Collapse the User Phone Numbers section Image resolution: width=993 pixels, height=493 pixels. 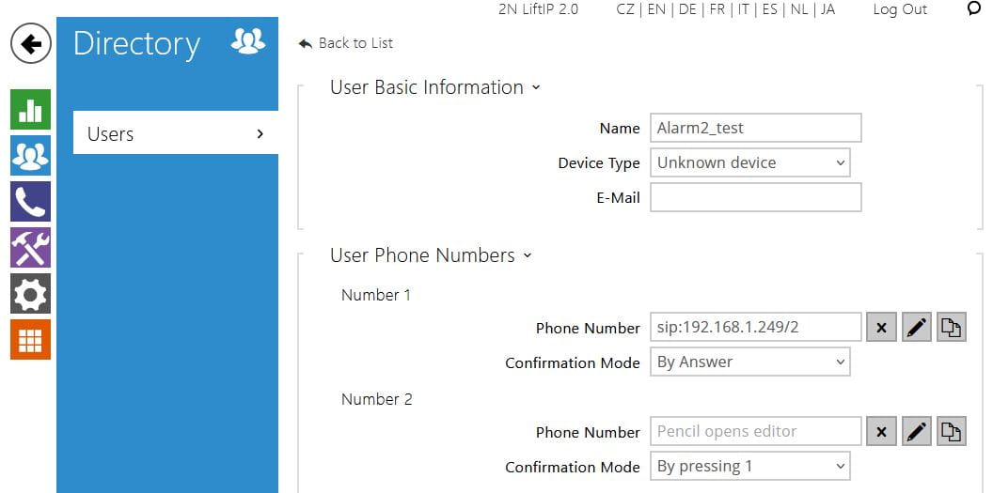point(431,255)
